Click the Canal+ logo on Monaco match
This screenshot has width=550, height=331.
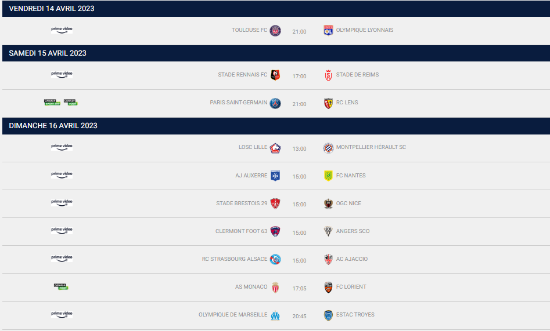pyautogui.click(x=61, y=286)
